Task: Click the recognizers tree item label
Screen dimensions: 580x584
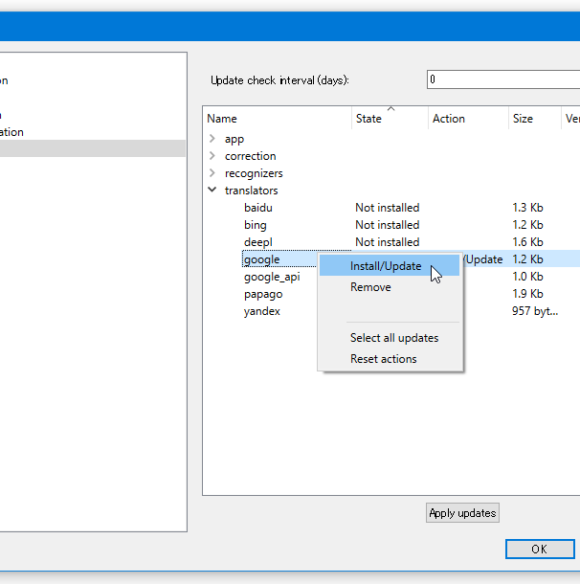Action: coord(254,173)
